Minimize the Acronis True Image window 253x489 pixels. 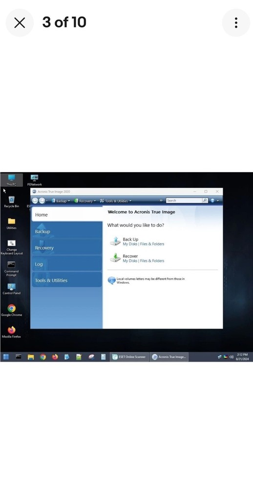pos(195,192)
